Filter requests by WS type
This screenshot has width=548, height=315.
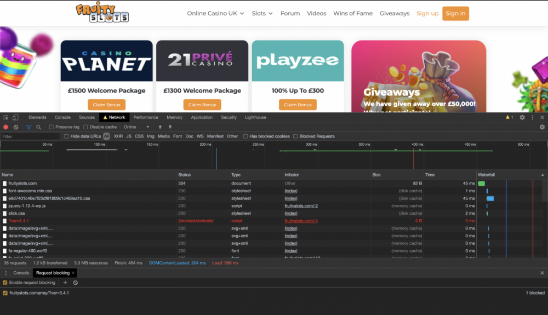click(x=200, y=136)
